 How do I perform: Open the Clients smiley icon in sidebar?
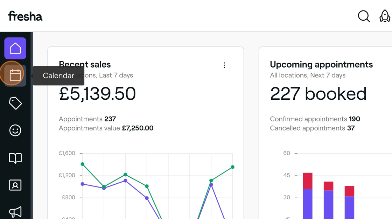[15, 130]
